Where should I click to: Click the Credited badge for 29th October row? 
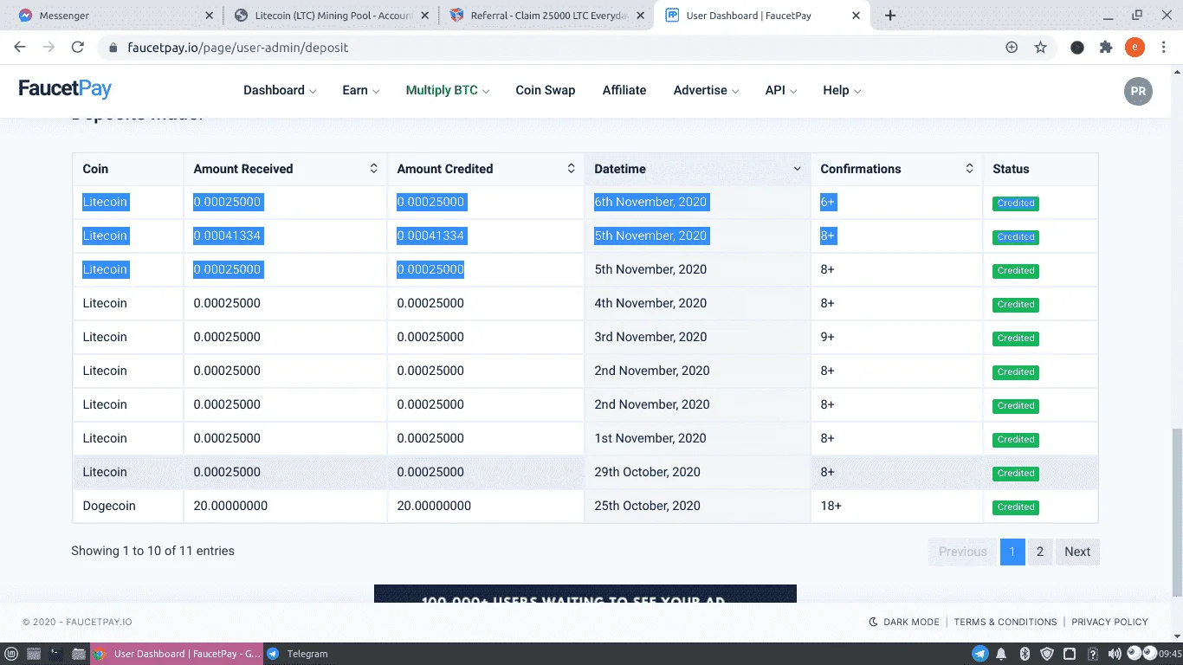pyautogui.click(x=1016, y=473)
